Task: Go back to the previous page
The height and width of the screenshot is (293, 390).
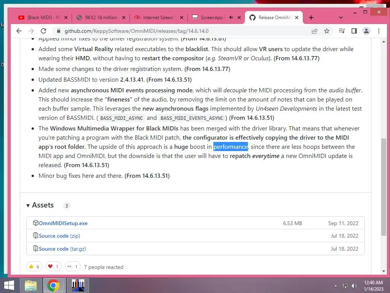Action: click(19, 31)
